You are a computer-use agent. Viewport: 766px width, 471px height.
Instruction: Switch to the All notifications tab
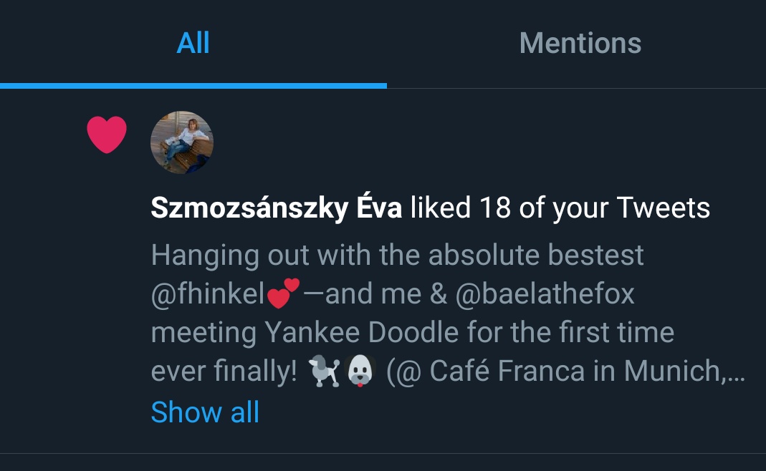coord(193,43)
